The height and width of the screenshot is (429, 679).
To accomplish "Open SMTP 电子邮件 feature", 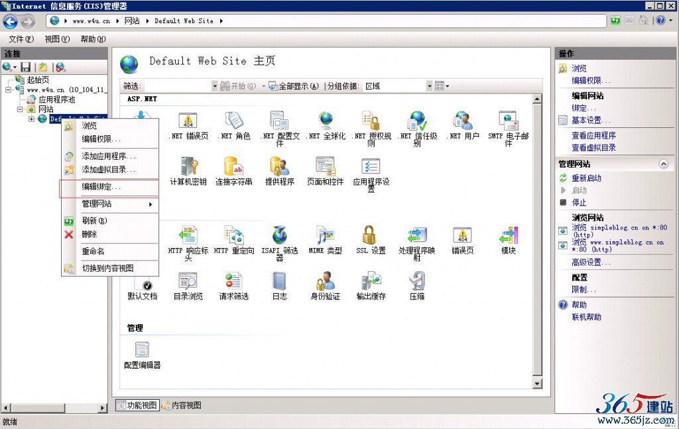I will tap(509, 121).
